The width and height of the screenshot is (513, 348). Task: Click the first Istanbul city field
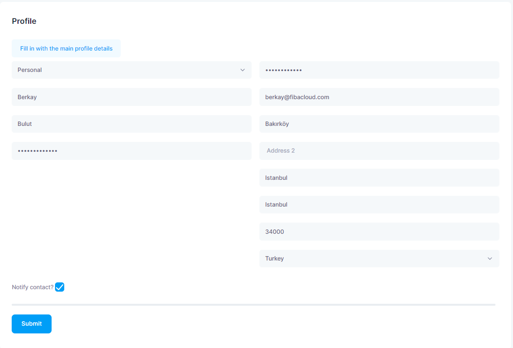click(x=379, y=178)
